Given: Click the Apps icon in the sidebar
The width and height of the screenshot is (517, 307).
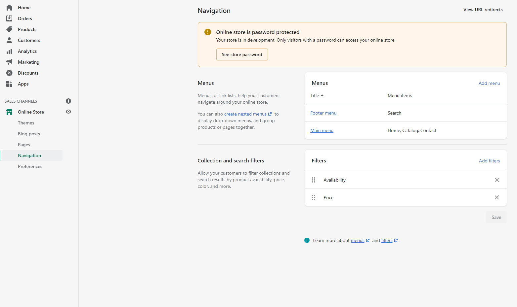Looking at the screenshot, I should pos(9,84).
